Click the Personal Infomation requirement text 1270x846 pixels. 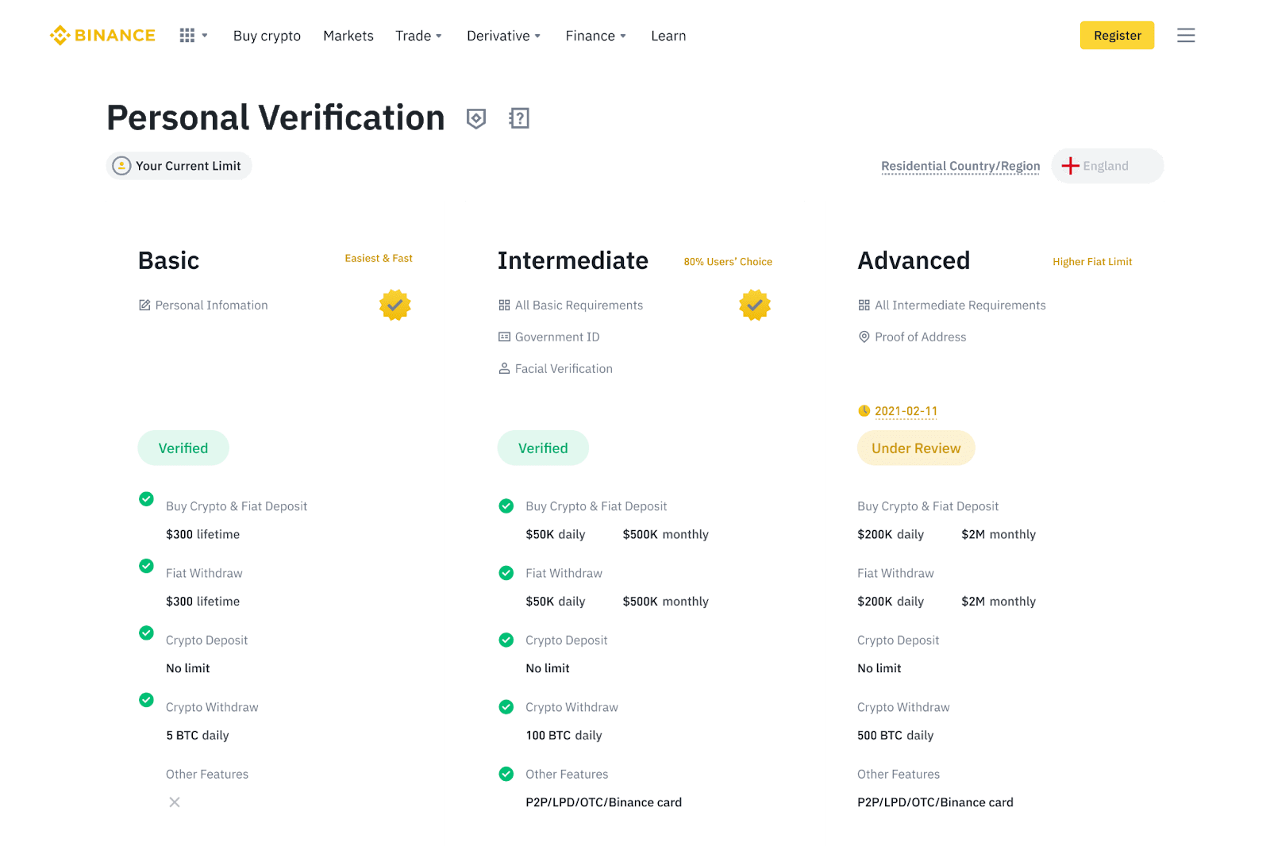click(211, 305)
